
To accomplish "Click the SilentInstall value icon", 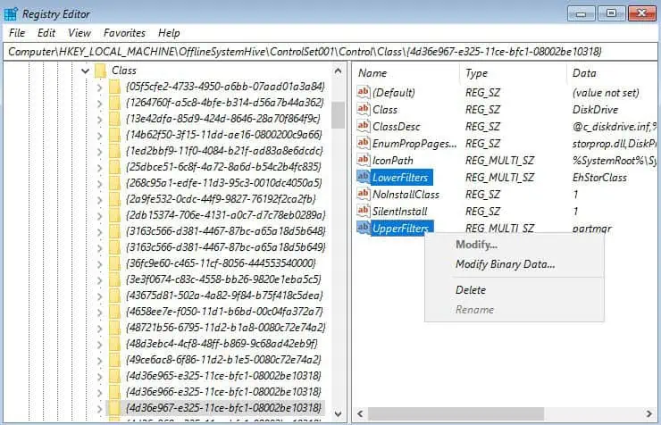I will click(363, 211).
